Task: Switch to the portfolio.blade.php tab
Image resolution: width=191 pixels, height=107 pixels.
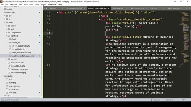Action: 137,9
